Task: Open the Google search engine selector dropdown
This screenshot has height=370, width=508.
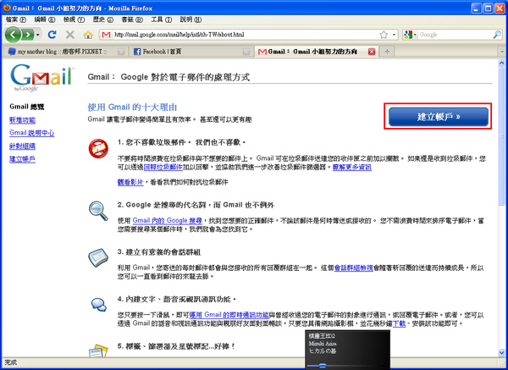Action: click(x=410, y=35)
